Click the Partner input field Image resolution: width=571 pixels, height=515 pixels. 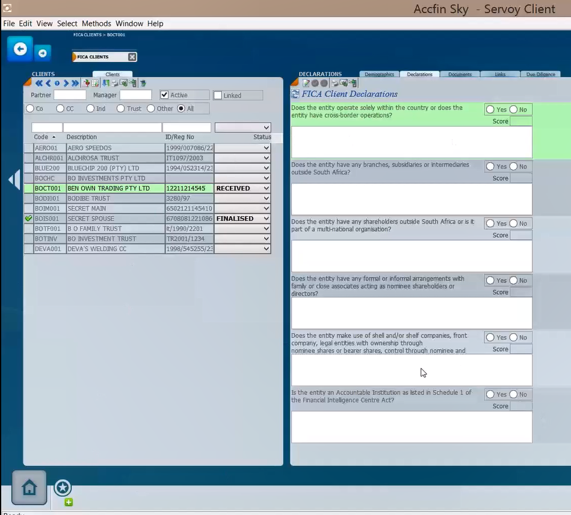[x=70, y=95]
